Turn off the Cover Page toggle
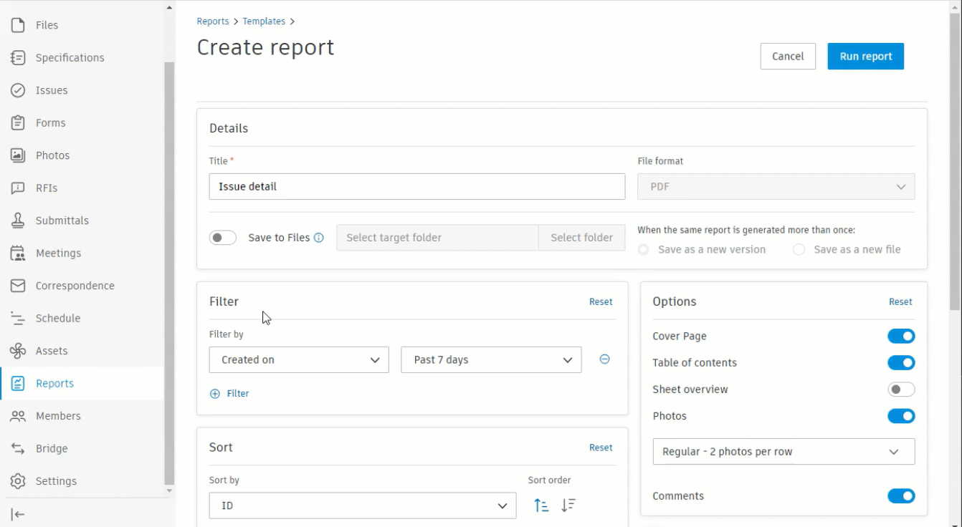Image resolution: width=962 pixels, height=527 pixels. click(x=901, y=336)
